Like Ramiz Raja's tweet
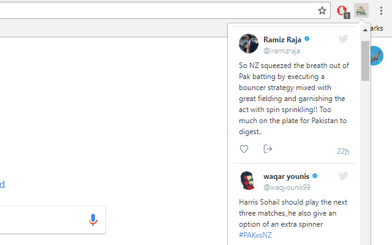Image resolution: width=392 pixels, height=245 pixels. pyautogui.click(x=244, y=149)
